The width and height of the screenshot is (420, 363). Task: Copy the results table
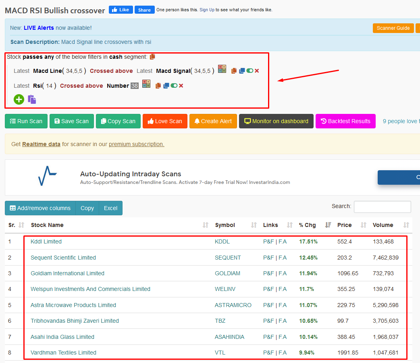click(x=87, y=208)
